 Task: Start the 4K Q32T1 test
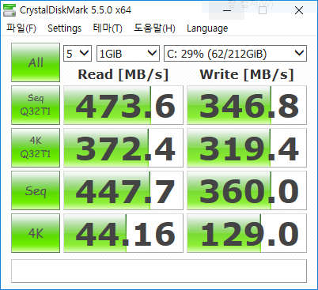tap(36, 148)
